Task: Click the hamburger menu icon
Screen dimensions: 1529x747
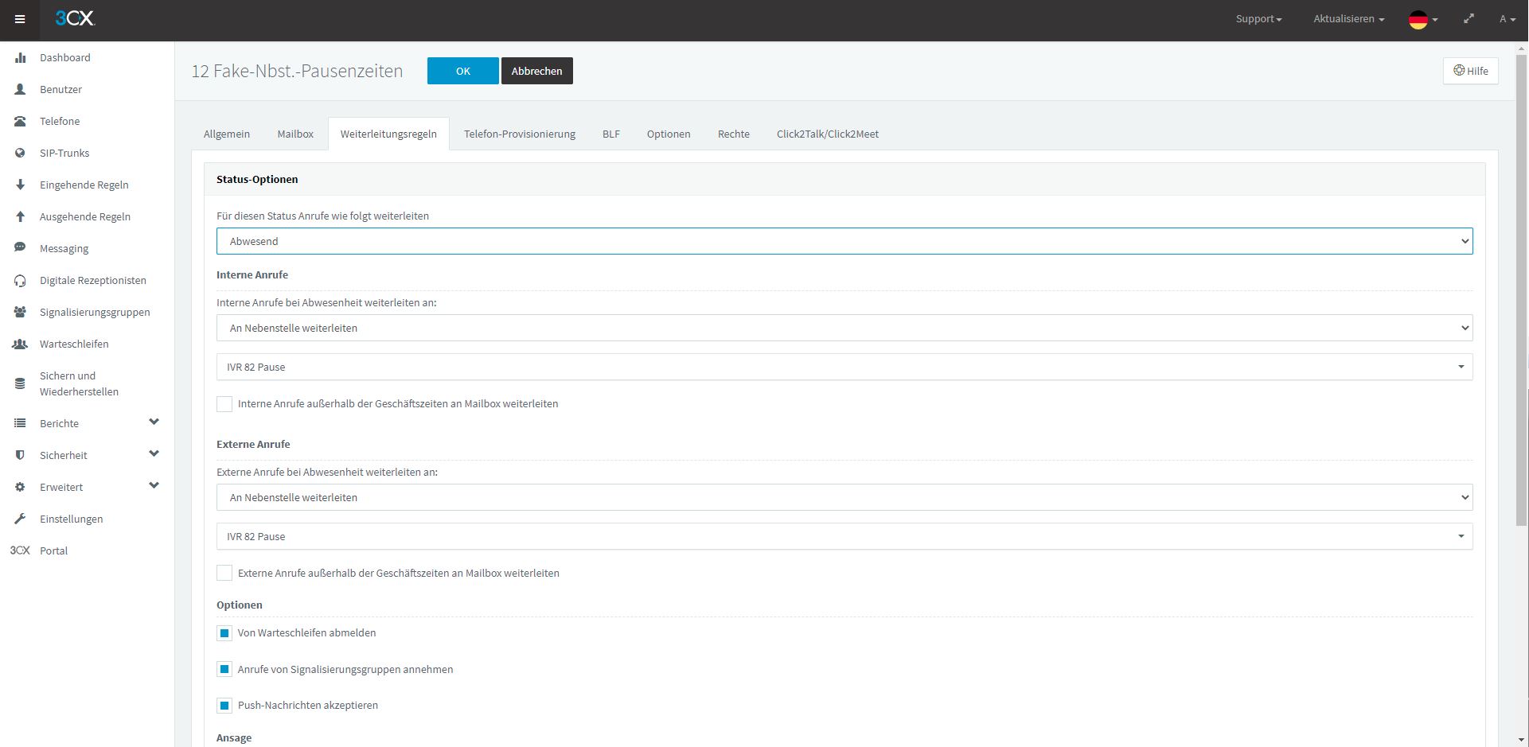Action: (x=20, y=20)
